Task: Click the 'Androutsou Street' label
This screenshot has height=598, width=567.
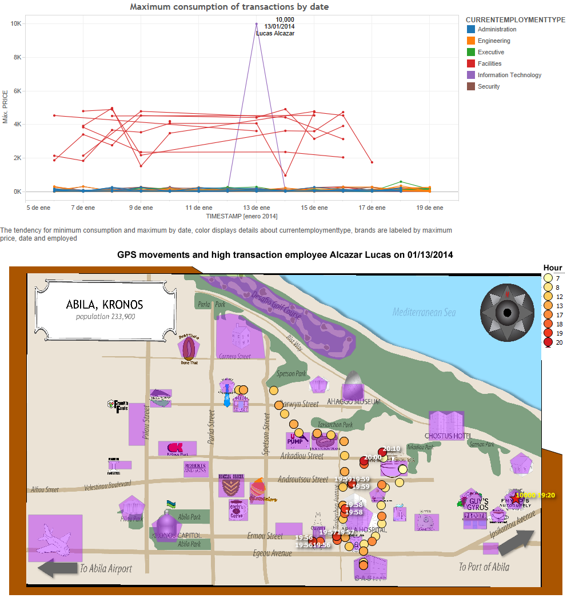Action: [x=303, y=479]
